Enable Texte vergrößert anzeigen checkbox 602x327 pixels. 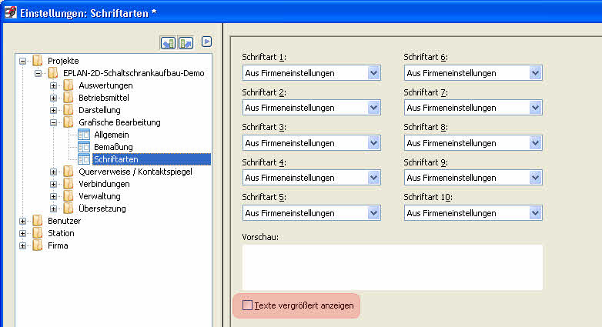click(247, 305)
